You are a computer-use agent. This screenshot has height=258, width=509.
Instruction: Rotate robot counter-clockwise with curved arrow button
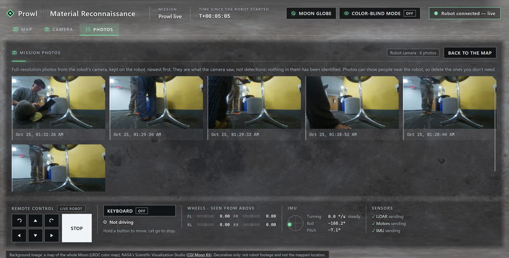19,221
